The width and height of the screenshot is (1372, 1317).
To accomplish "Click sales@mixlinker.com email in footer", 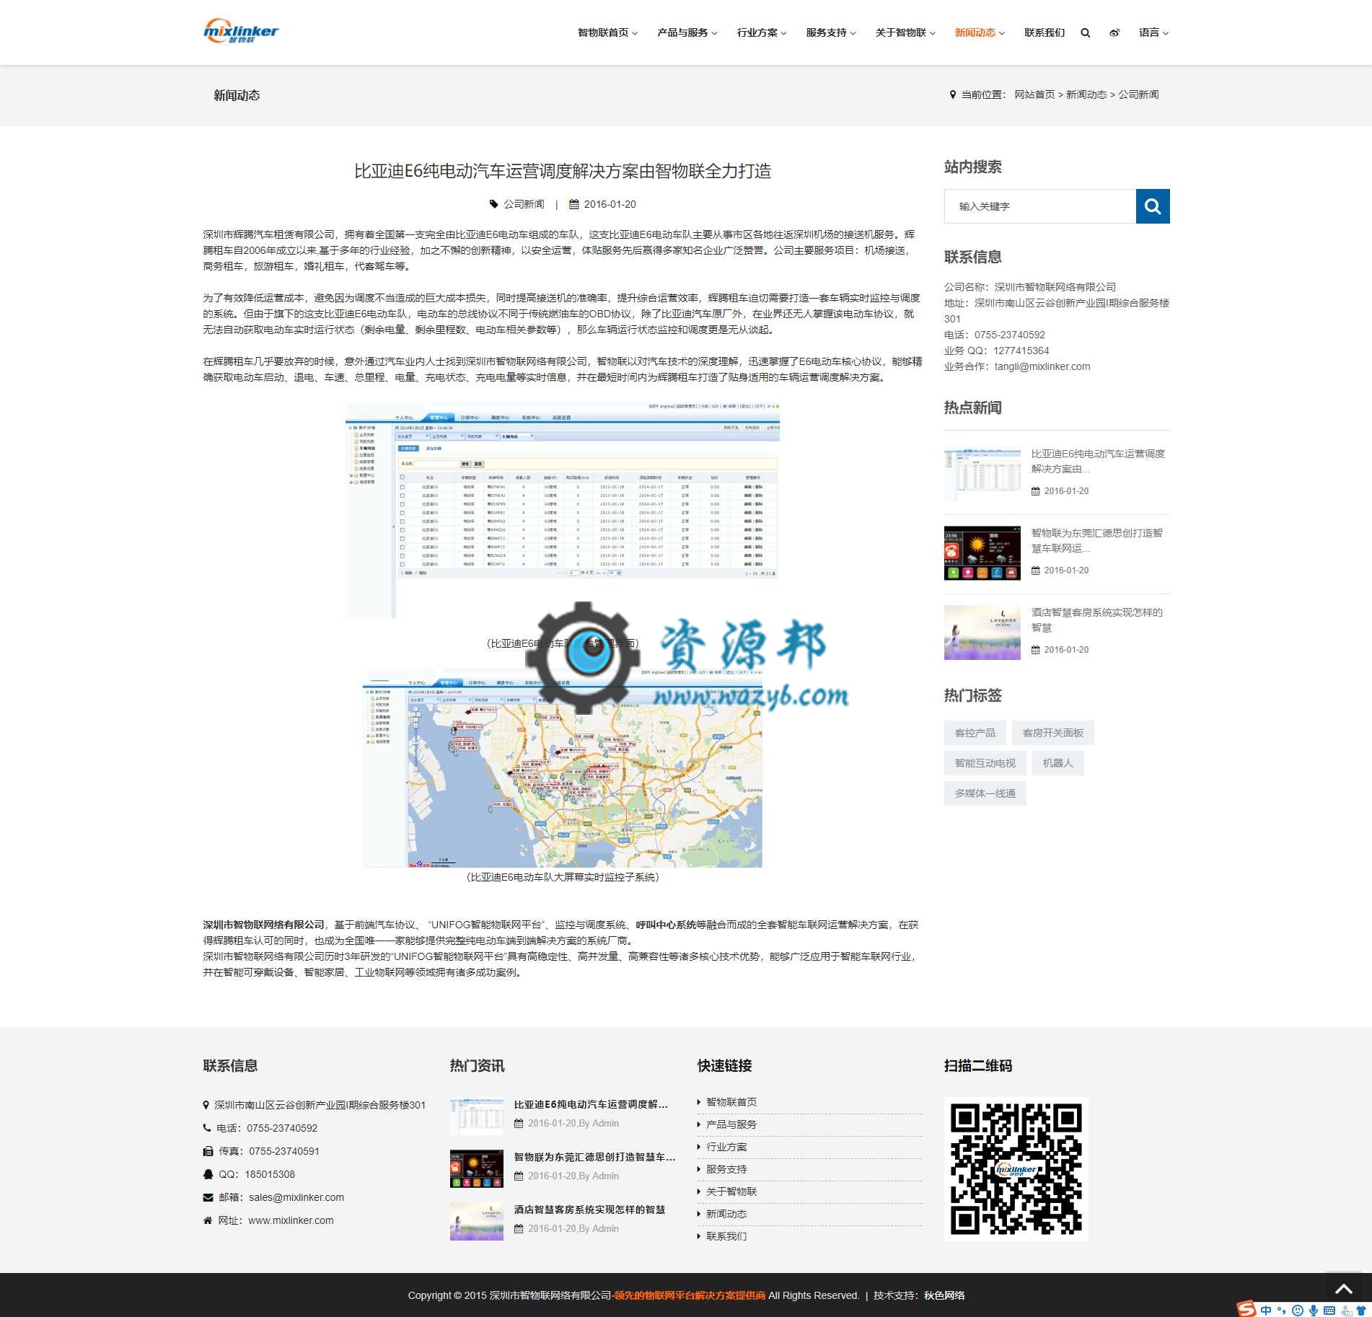I will pos(296,1197).
